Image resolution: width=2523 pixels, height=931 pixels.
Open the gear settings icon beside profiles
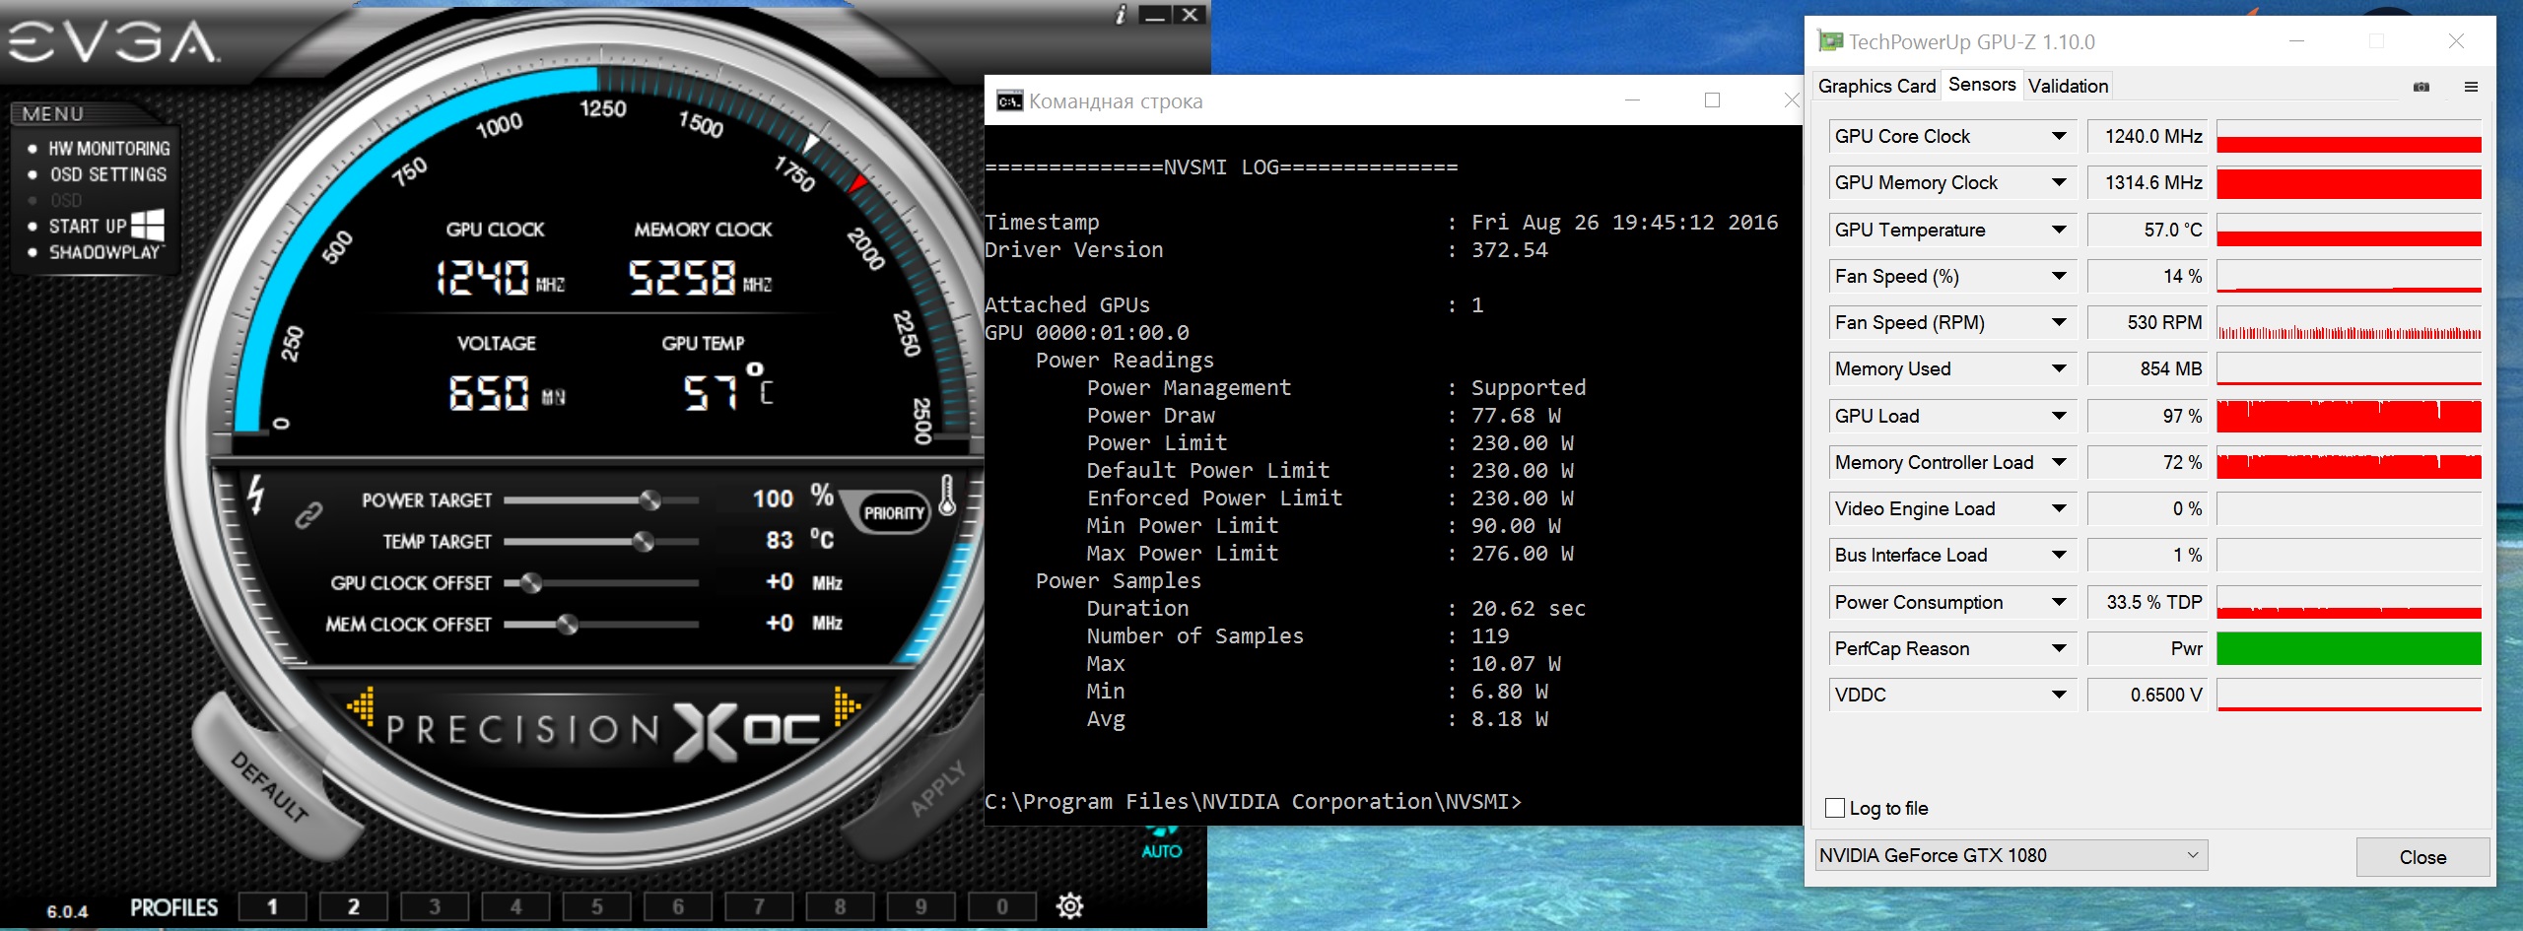(1069, 905)
